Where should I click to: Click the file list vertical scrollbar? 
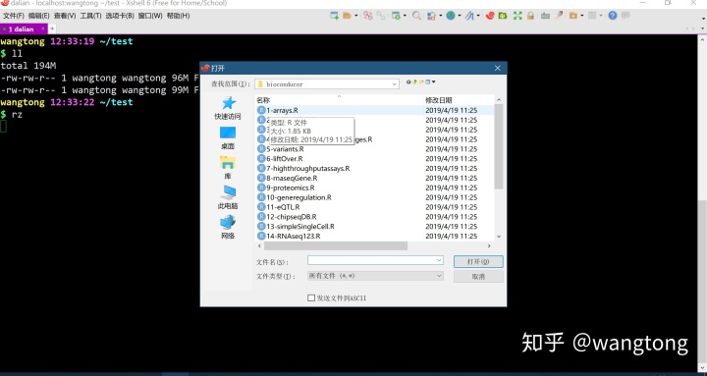tap(499, 146)
